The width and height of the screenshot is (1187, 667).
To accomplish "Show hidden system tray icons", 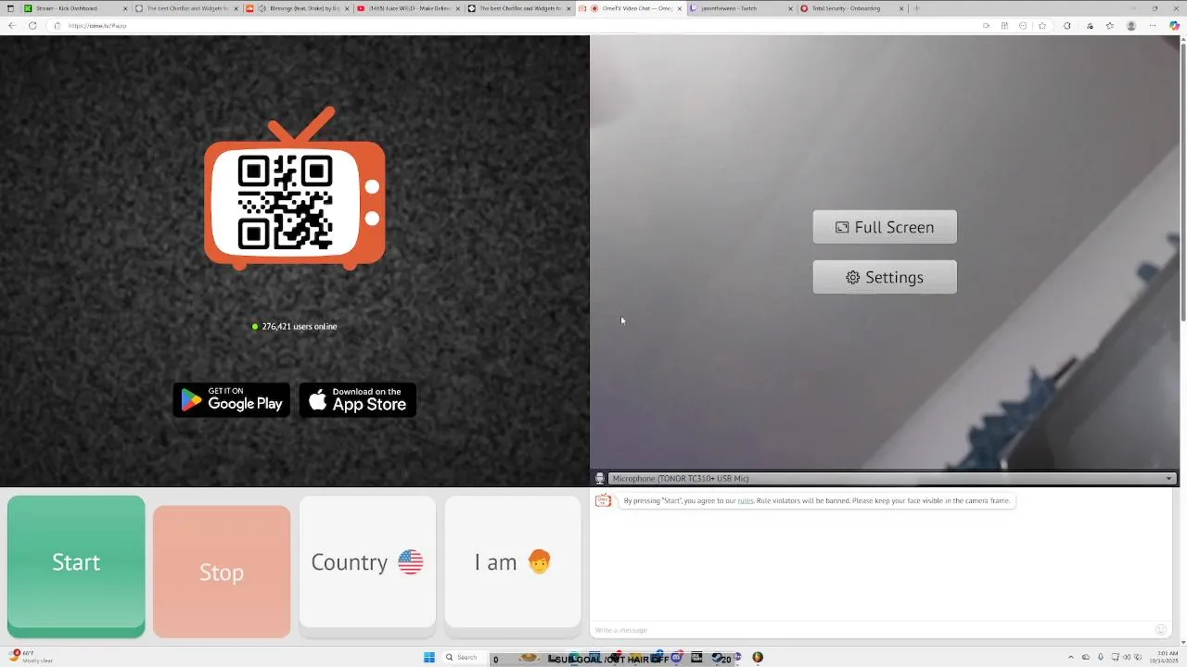I will click(x=1071, y=658).
